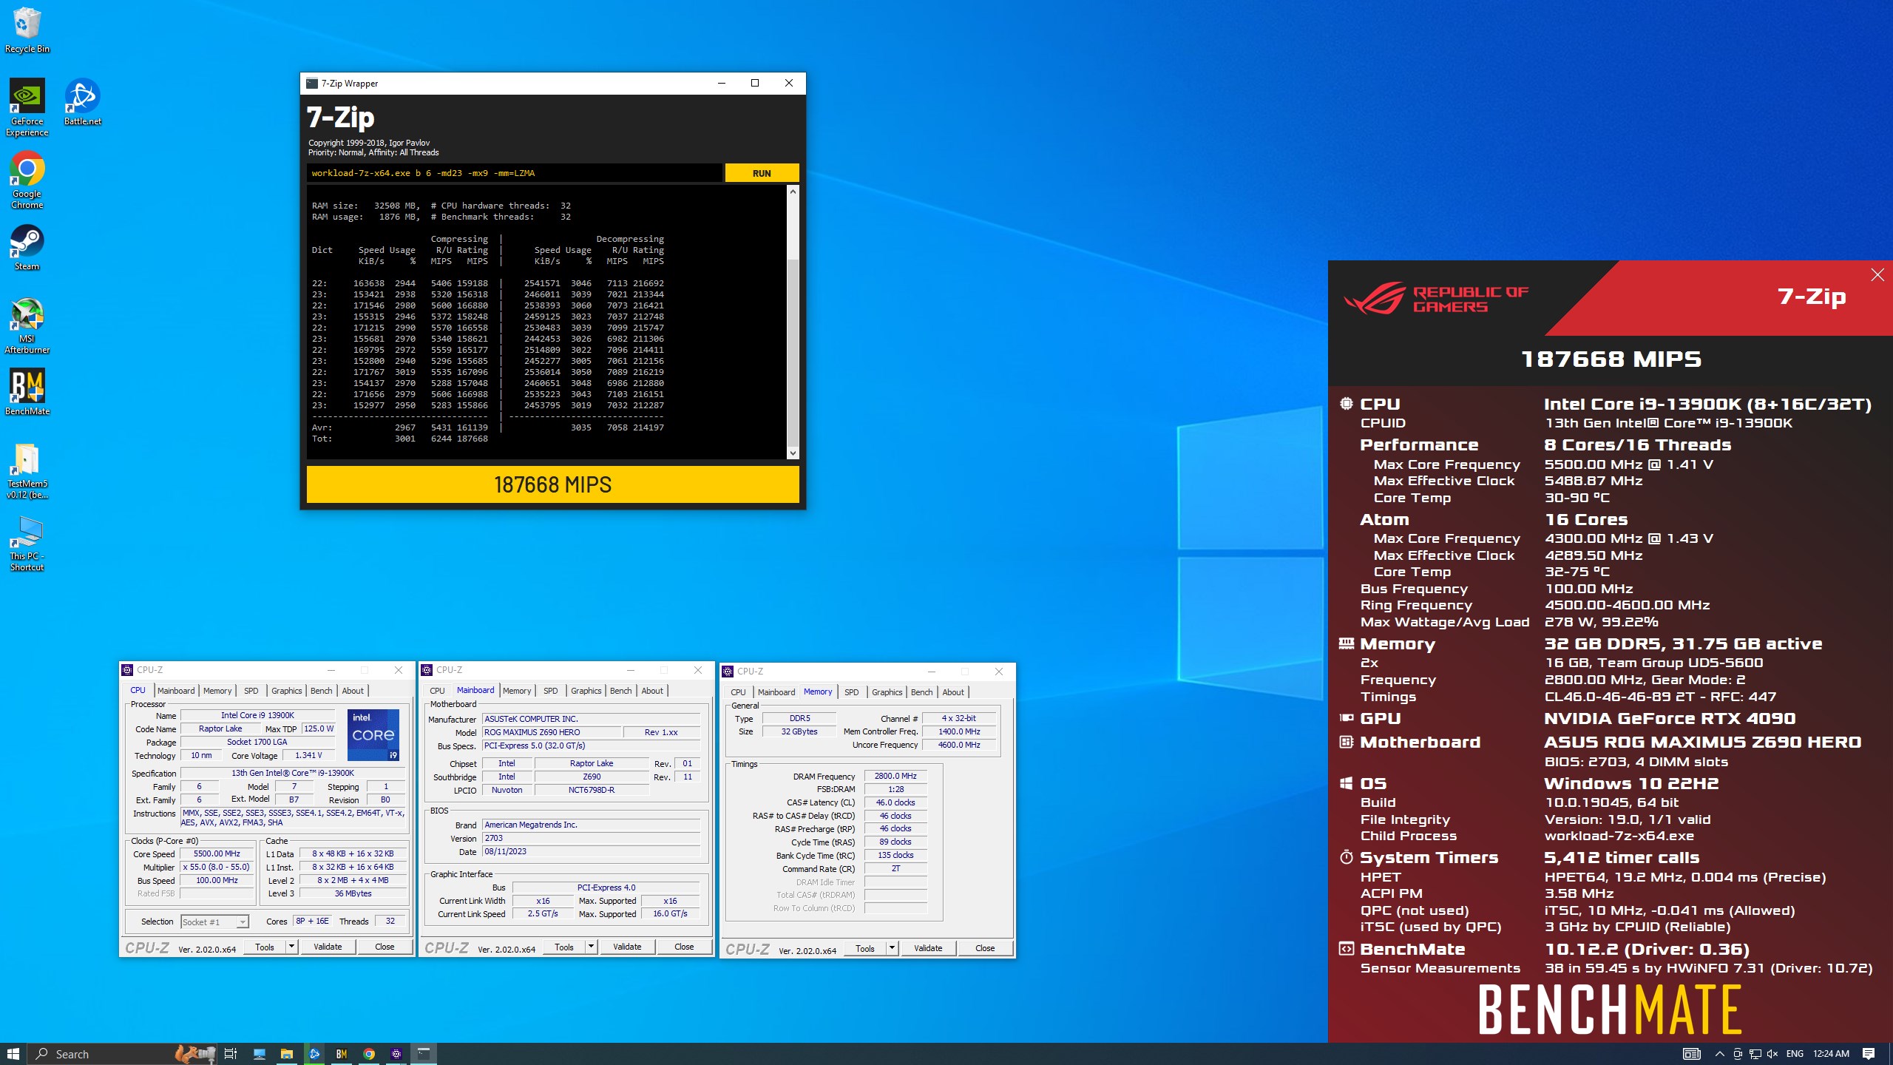Click Validate in the CPU-Z Mainboard window
This screenshot has width=1893, height=1065.
pos(627,947)
